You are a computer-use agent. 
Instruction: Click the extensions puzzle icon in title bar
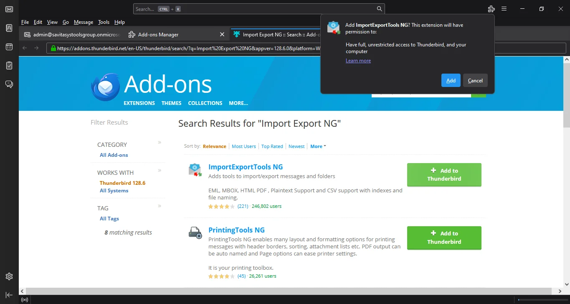tap(491, 9)
